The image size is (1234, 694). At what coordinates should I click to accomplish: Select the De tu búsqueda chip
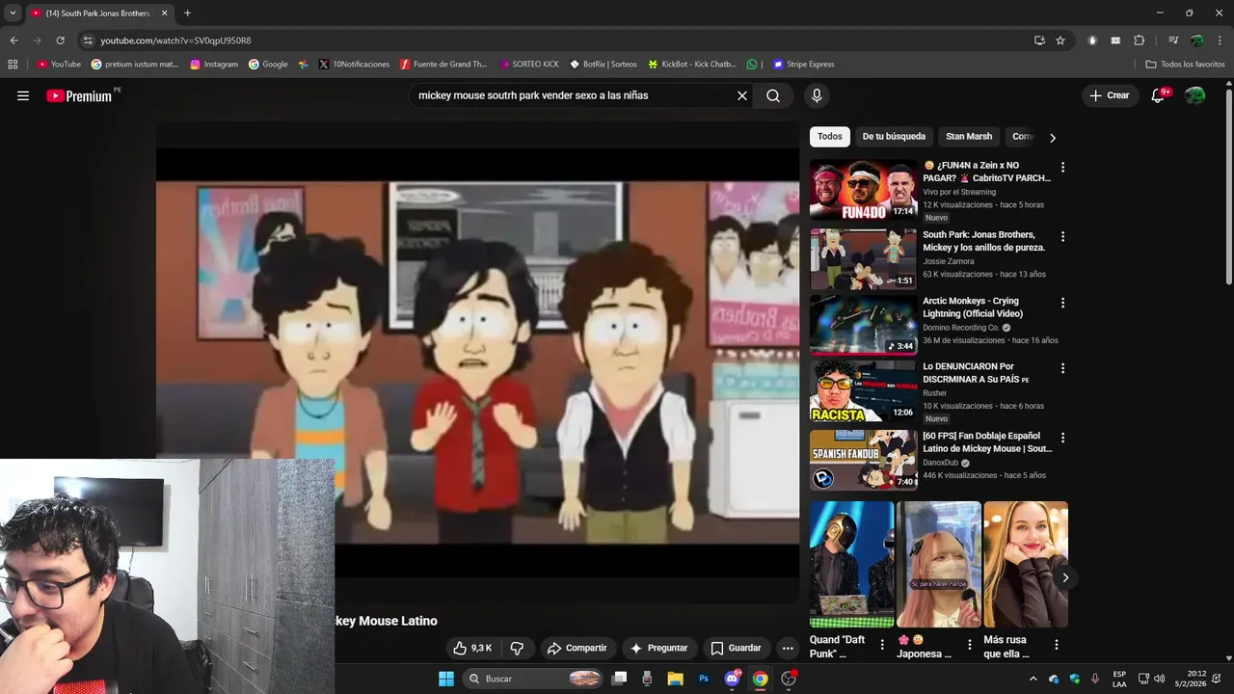pyautogui.click(x=894, y=137)
